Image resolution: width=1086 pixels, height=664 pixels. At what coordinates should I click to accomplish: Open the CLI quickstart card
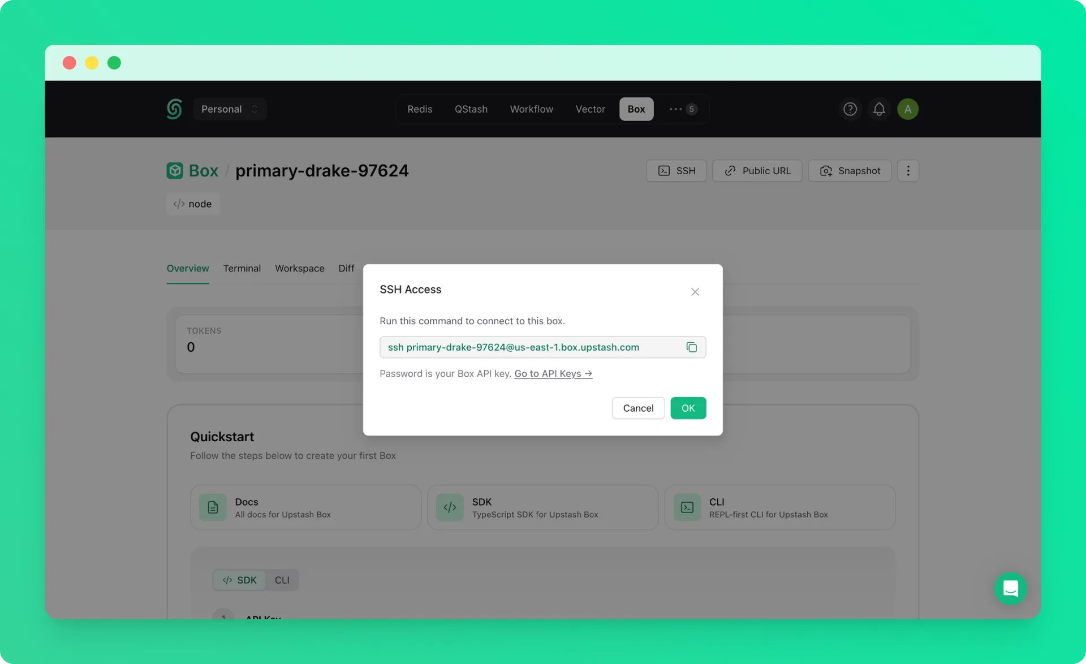(779, 507)
